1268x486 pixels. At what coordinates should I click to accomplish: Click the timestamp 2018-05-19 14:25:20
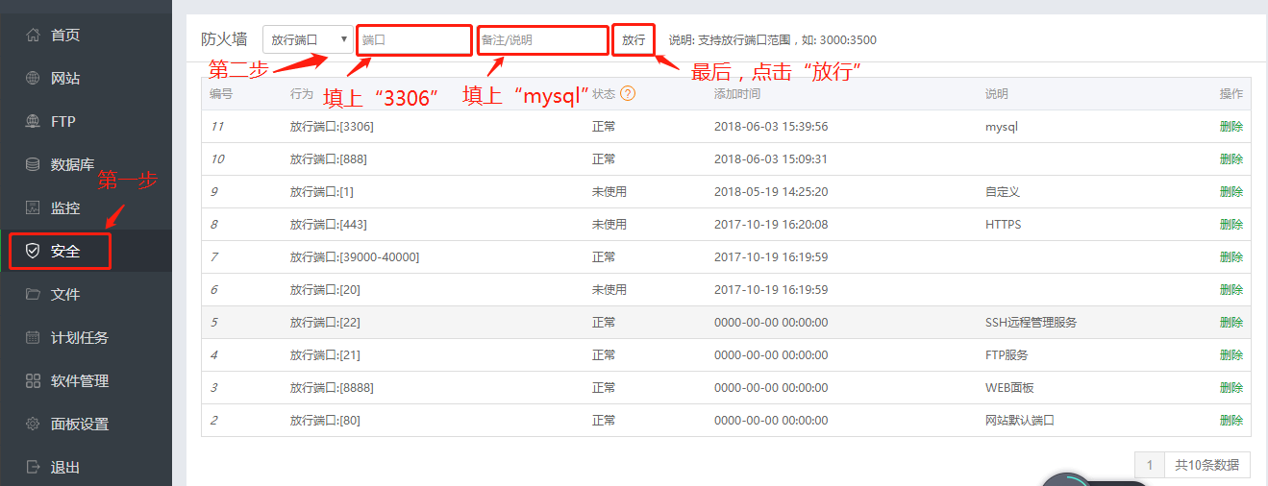(771, 191)
